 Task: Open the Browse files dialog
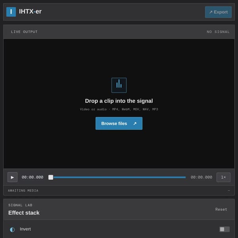coord(119,123)
